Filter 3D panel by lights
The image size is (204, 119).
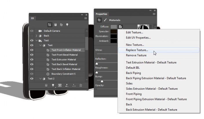click(x=67, y=25)
